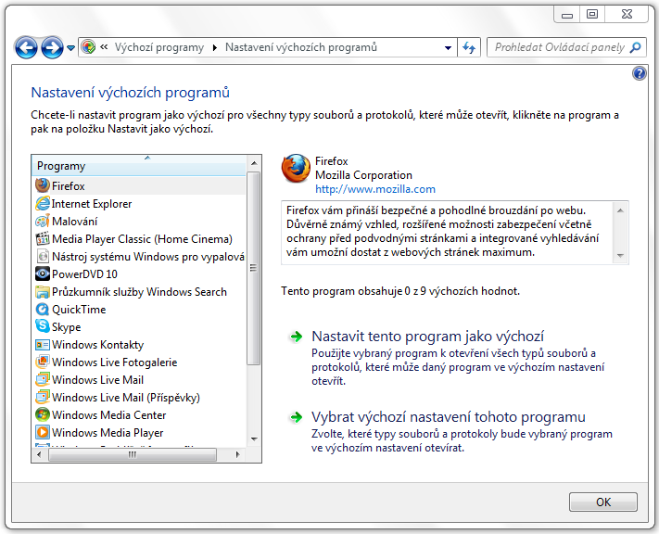Click the program list scroll left arrow
This screenshot has width=659, height=534.
point(39,454)
